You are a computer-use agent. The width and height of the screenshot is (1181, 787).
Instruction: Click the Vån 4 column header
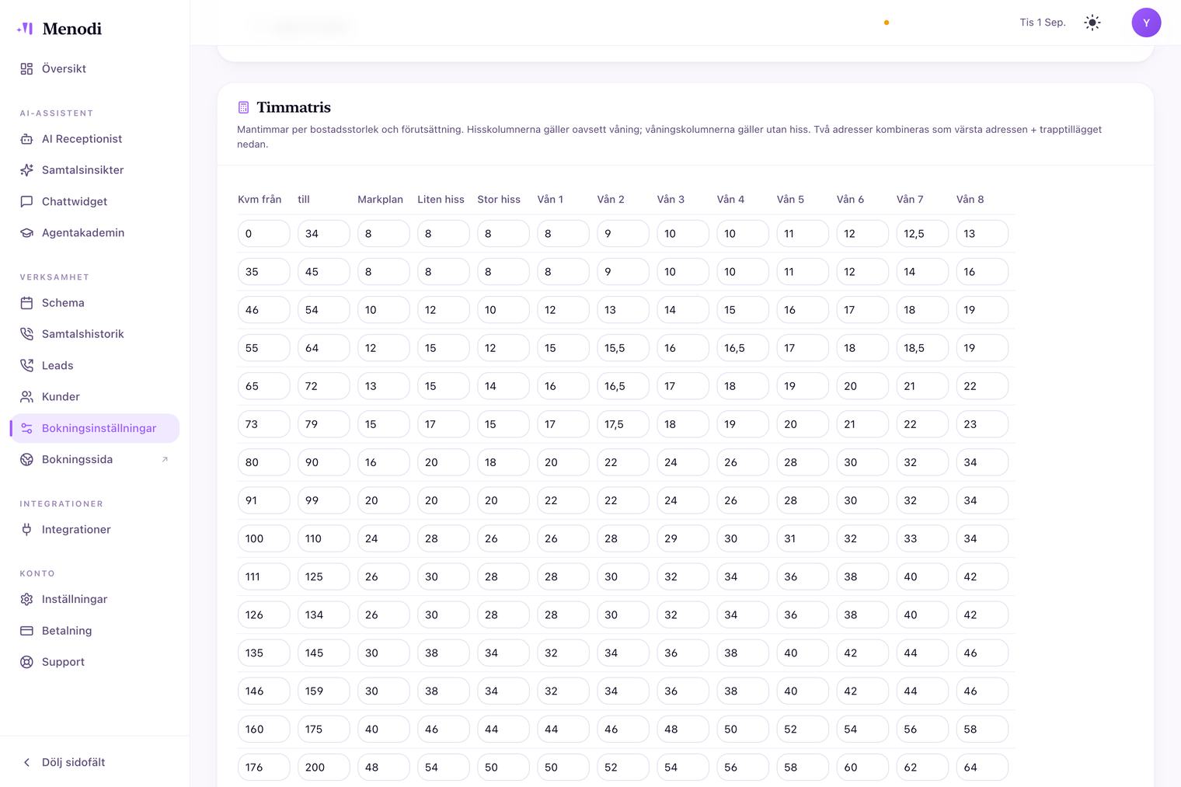pyautogui.click(x=730, y=200)
